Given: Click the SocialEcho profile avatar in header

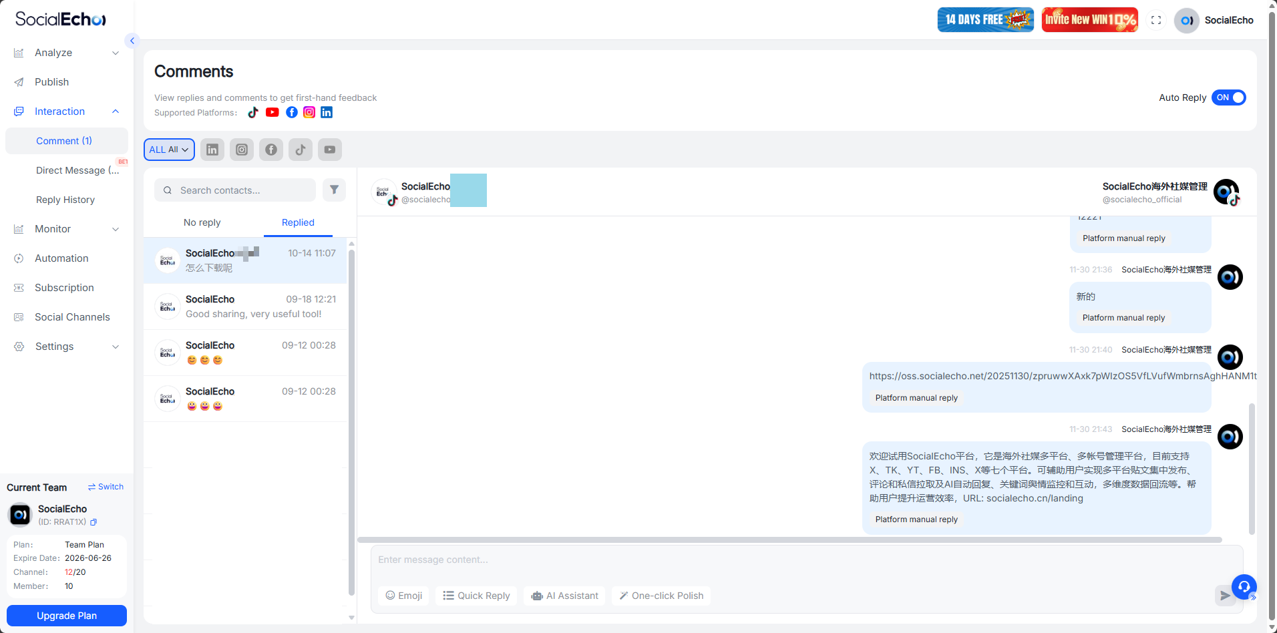Looking at the screenshot, I should pos(1187,20).
